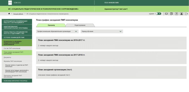This screenshot has height=92, width=189.
Task: Open the Период обучения dropdown
Action: pos(102,31)
